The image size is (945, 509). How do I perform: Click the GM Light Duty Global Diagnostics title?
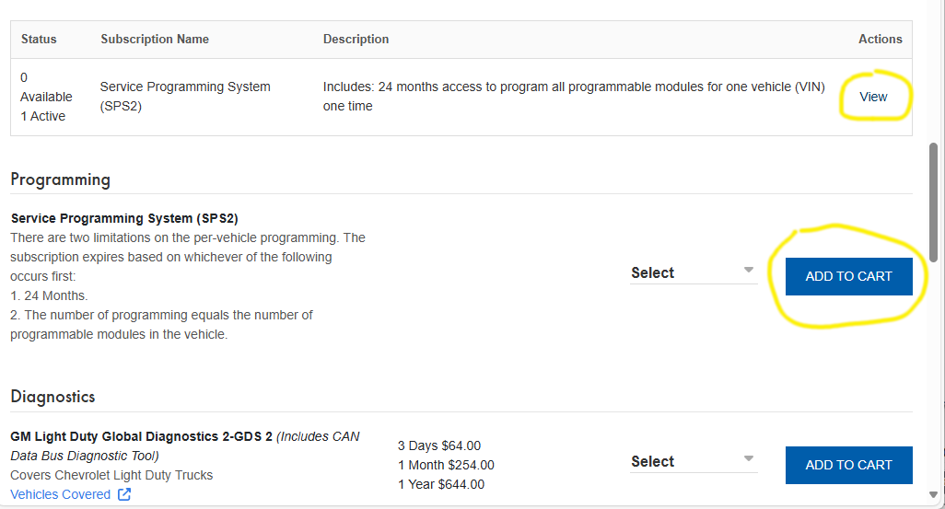pos(141,436)
